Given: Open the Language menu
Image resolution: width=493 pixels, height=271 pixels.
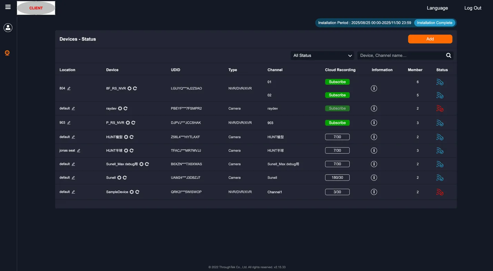Looking at the screenshot, I should [437, 8].
